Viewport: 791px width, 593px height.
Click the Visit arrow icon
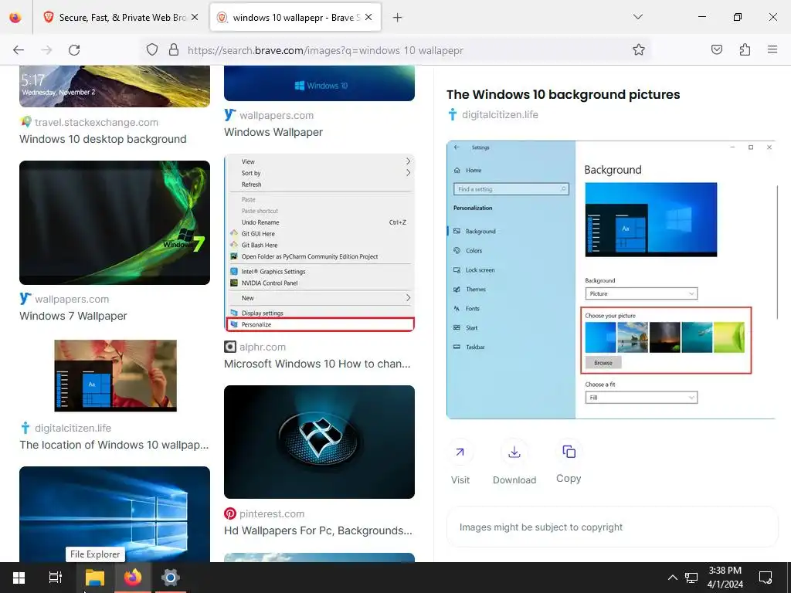(x=460, y=452)
